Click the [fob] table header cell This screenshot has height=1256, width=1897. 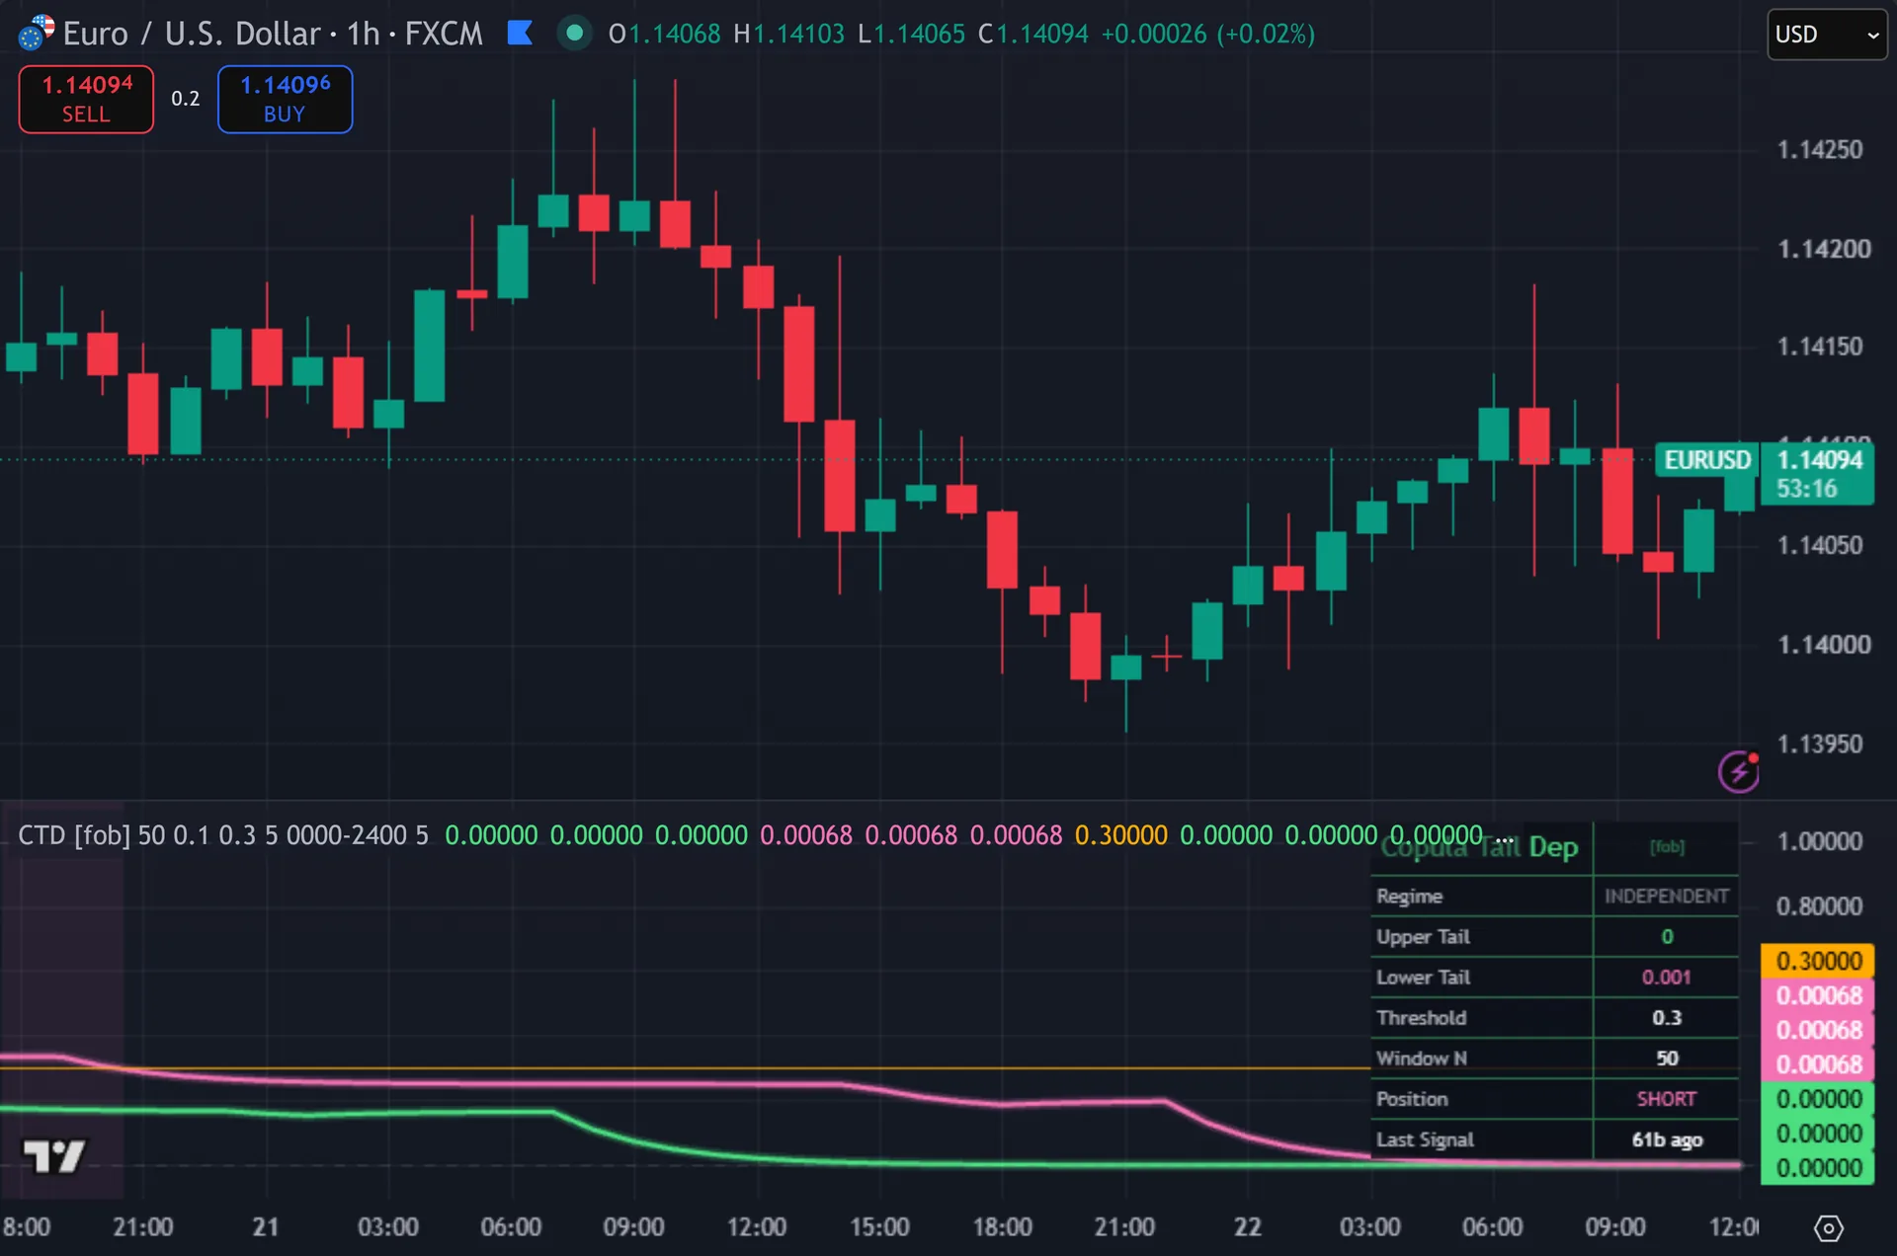[x=1667, y=847]
